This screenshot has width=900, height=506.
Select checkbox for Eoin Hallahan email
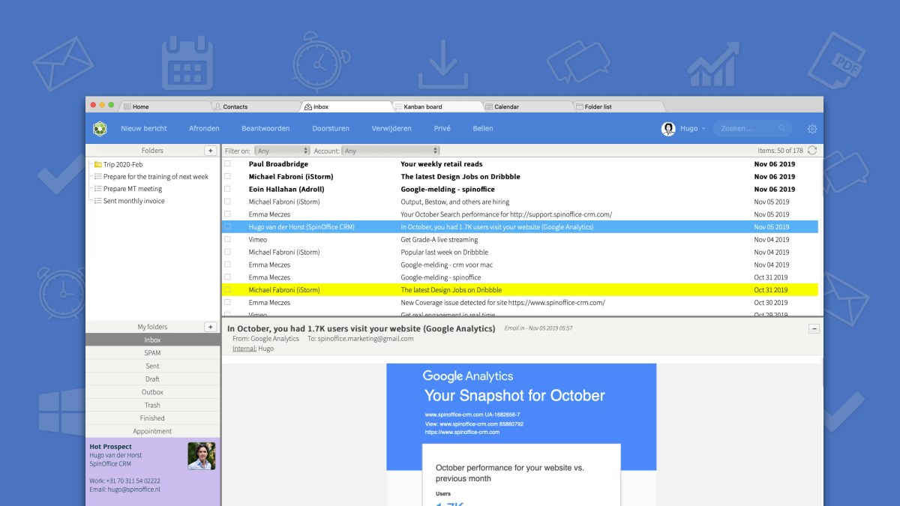pyautogui.click(x=227, y=190)
